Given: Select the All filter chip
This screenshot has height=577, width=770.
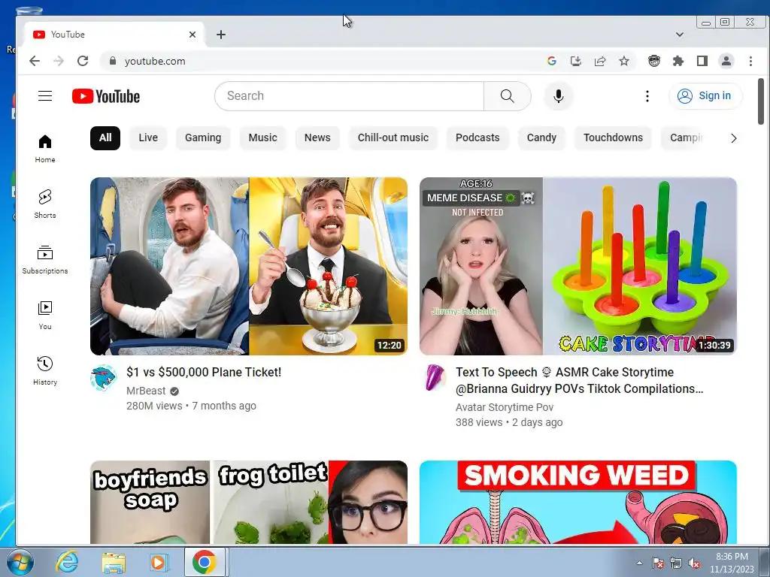Looking at the screenshot, I should [105, 138].
